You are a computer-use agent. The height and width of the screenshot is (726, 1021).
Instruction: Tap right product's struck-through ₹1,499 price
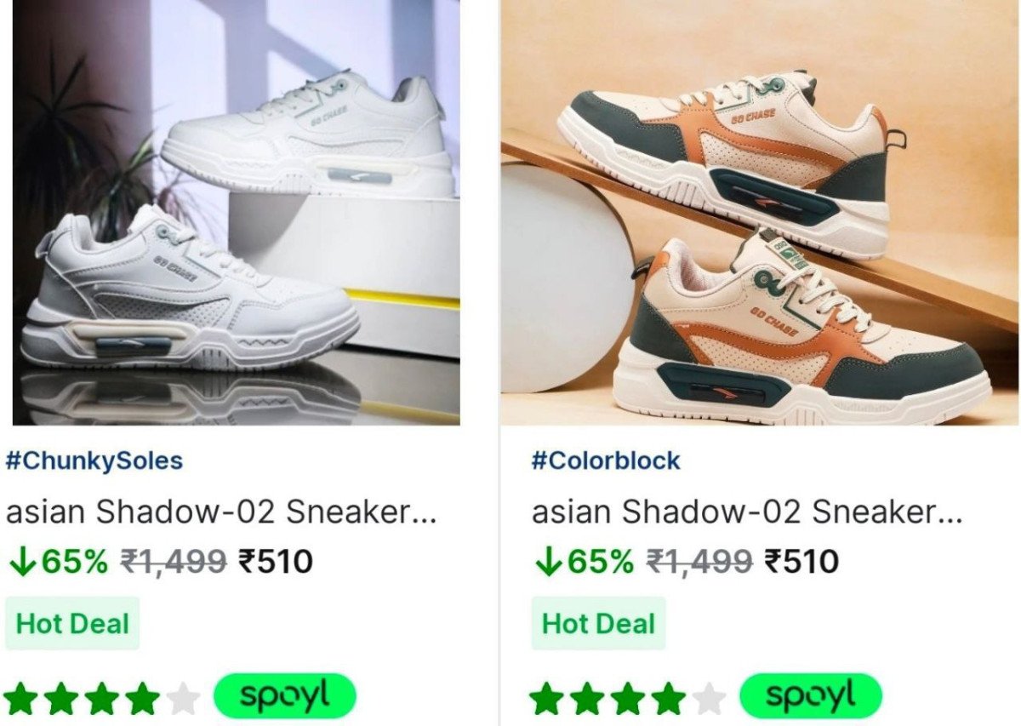[x=699, y=562]
